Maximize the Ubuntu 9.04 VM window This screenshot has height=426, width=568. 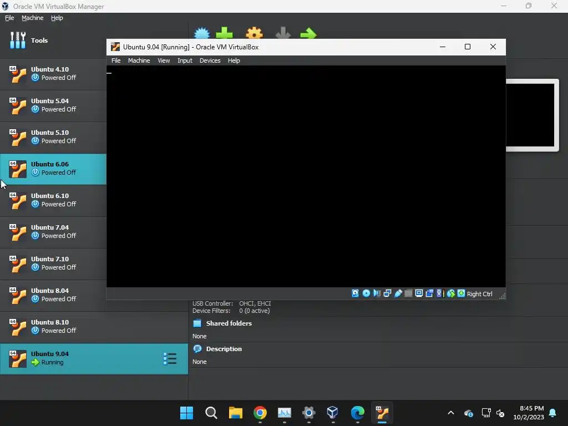pos(468,47)
